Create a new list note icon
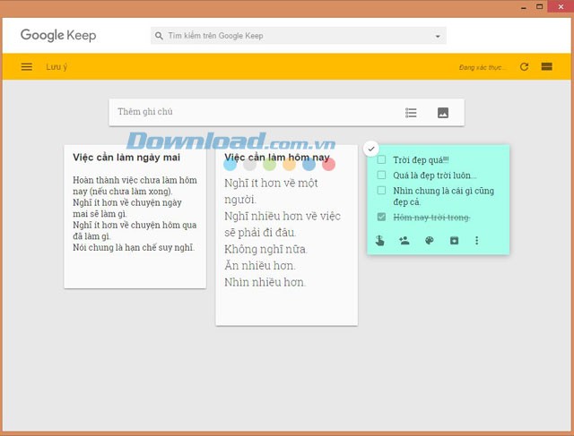This screenshot has height=436, width=574. (411, 113)
